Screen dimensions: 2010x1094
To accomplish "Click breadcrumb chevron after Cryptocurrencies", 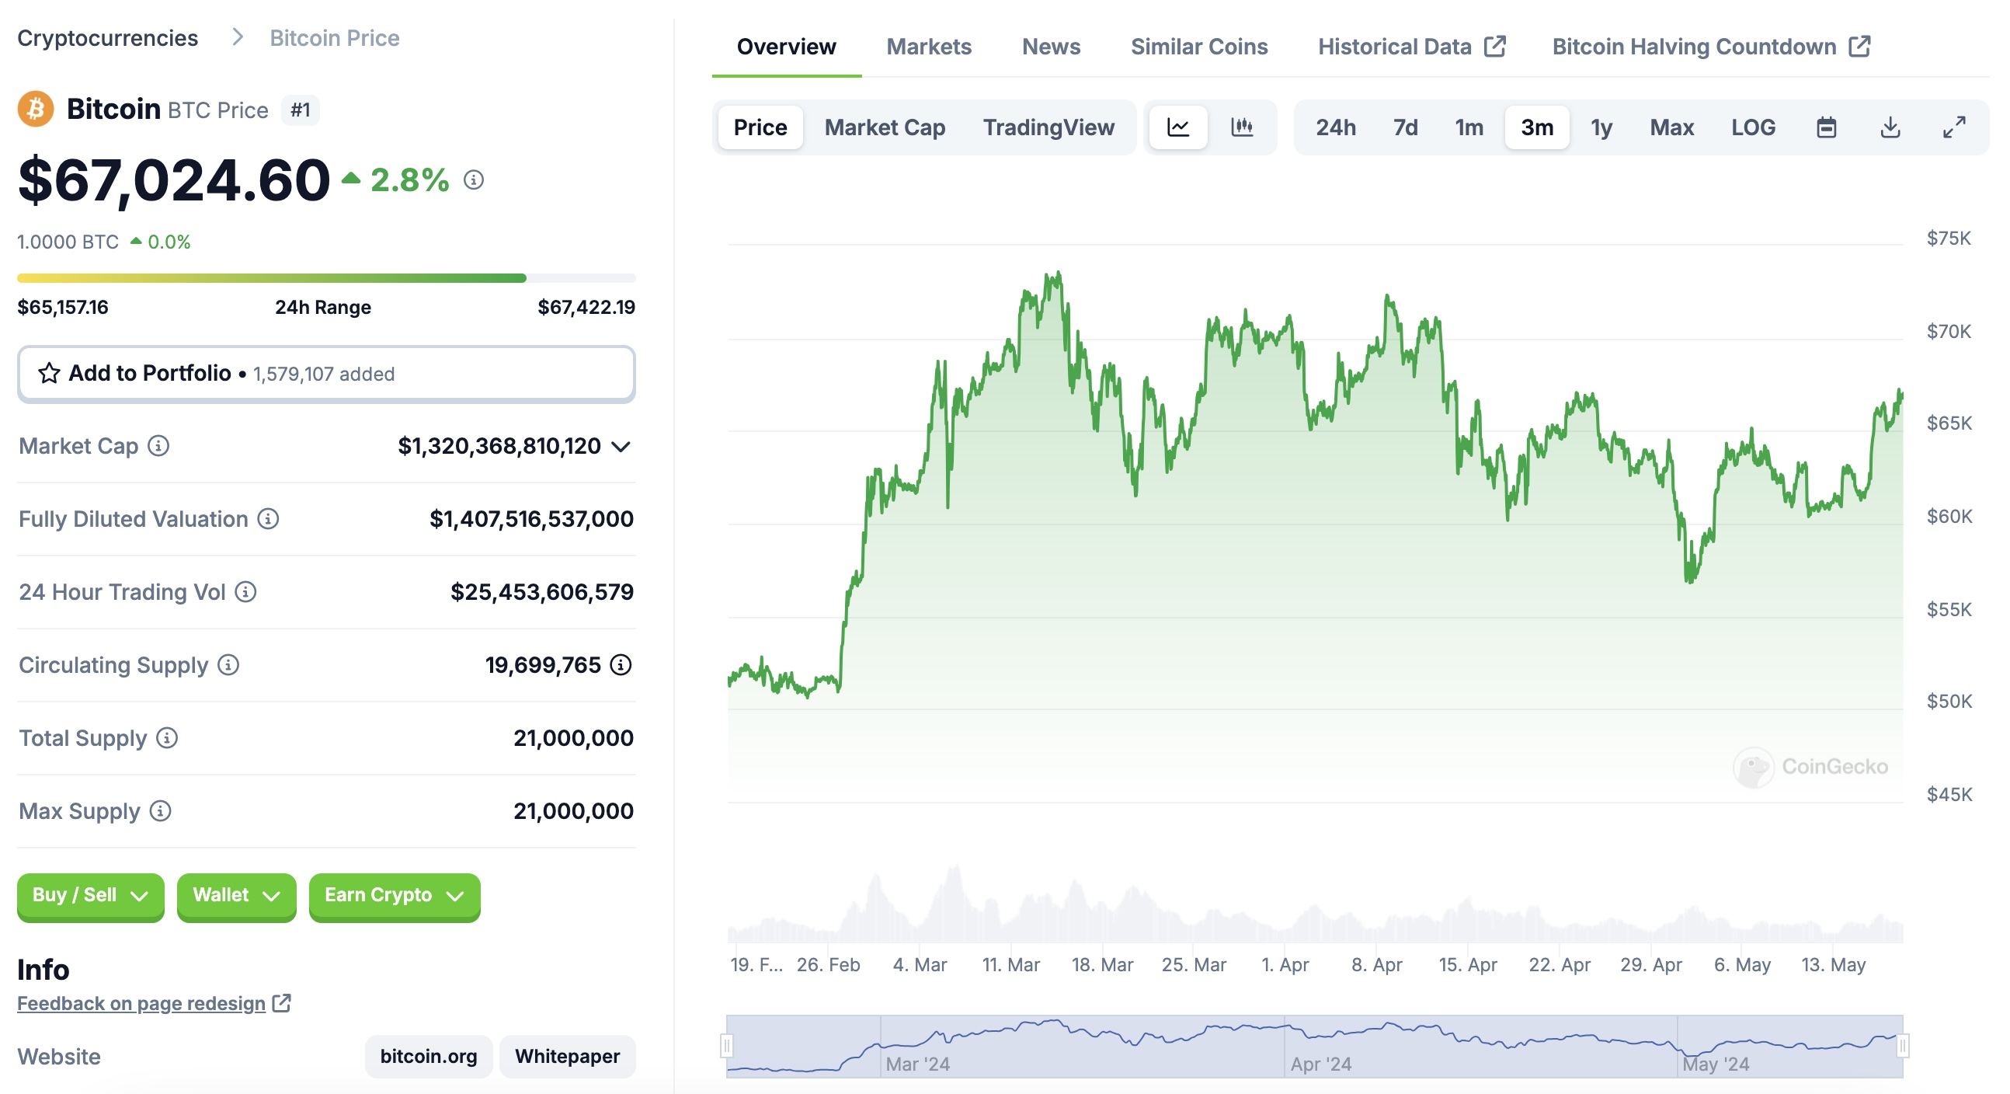I will tap(238, 37).
